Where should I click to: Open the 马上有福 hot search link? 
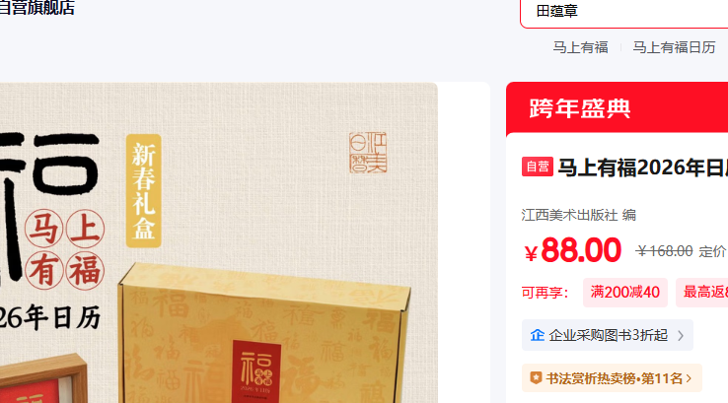pyautogui.click(x=580, y=47)
